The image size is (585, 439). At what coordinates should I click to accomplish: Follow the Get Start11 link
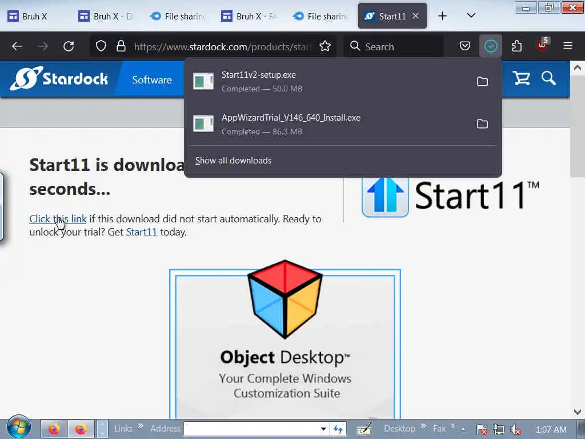(x=142, y=232)
